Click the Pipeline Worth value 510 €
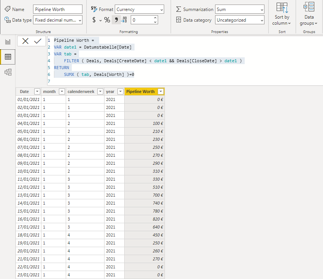Viewport: 323px width, 279px height. click(x=145, y=187)
